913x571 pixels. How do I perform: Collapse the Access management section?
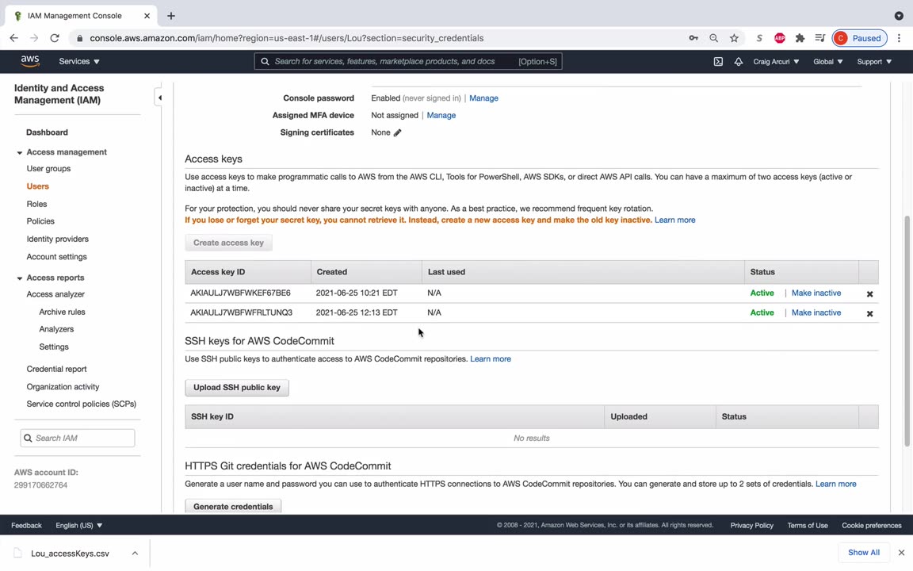pos(20,152)
